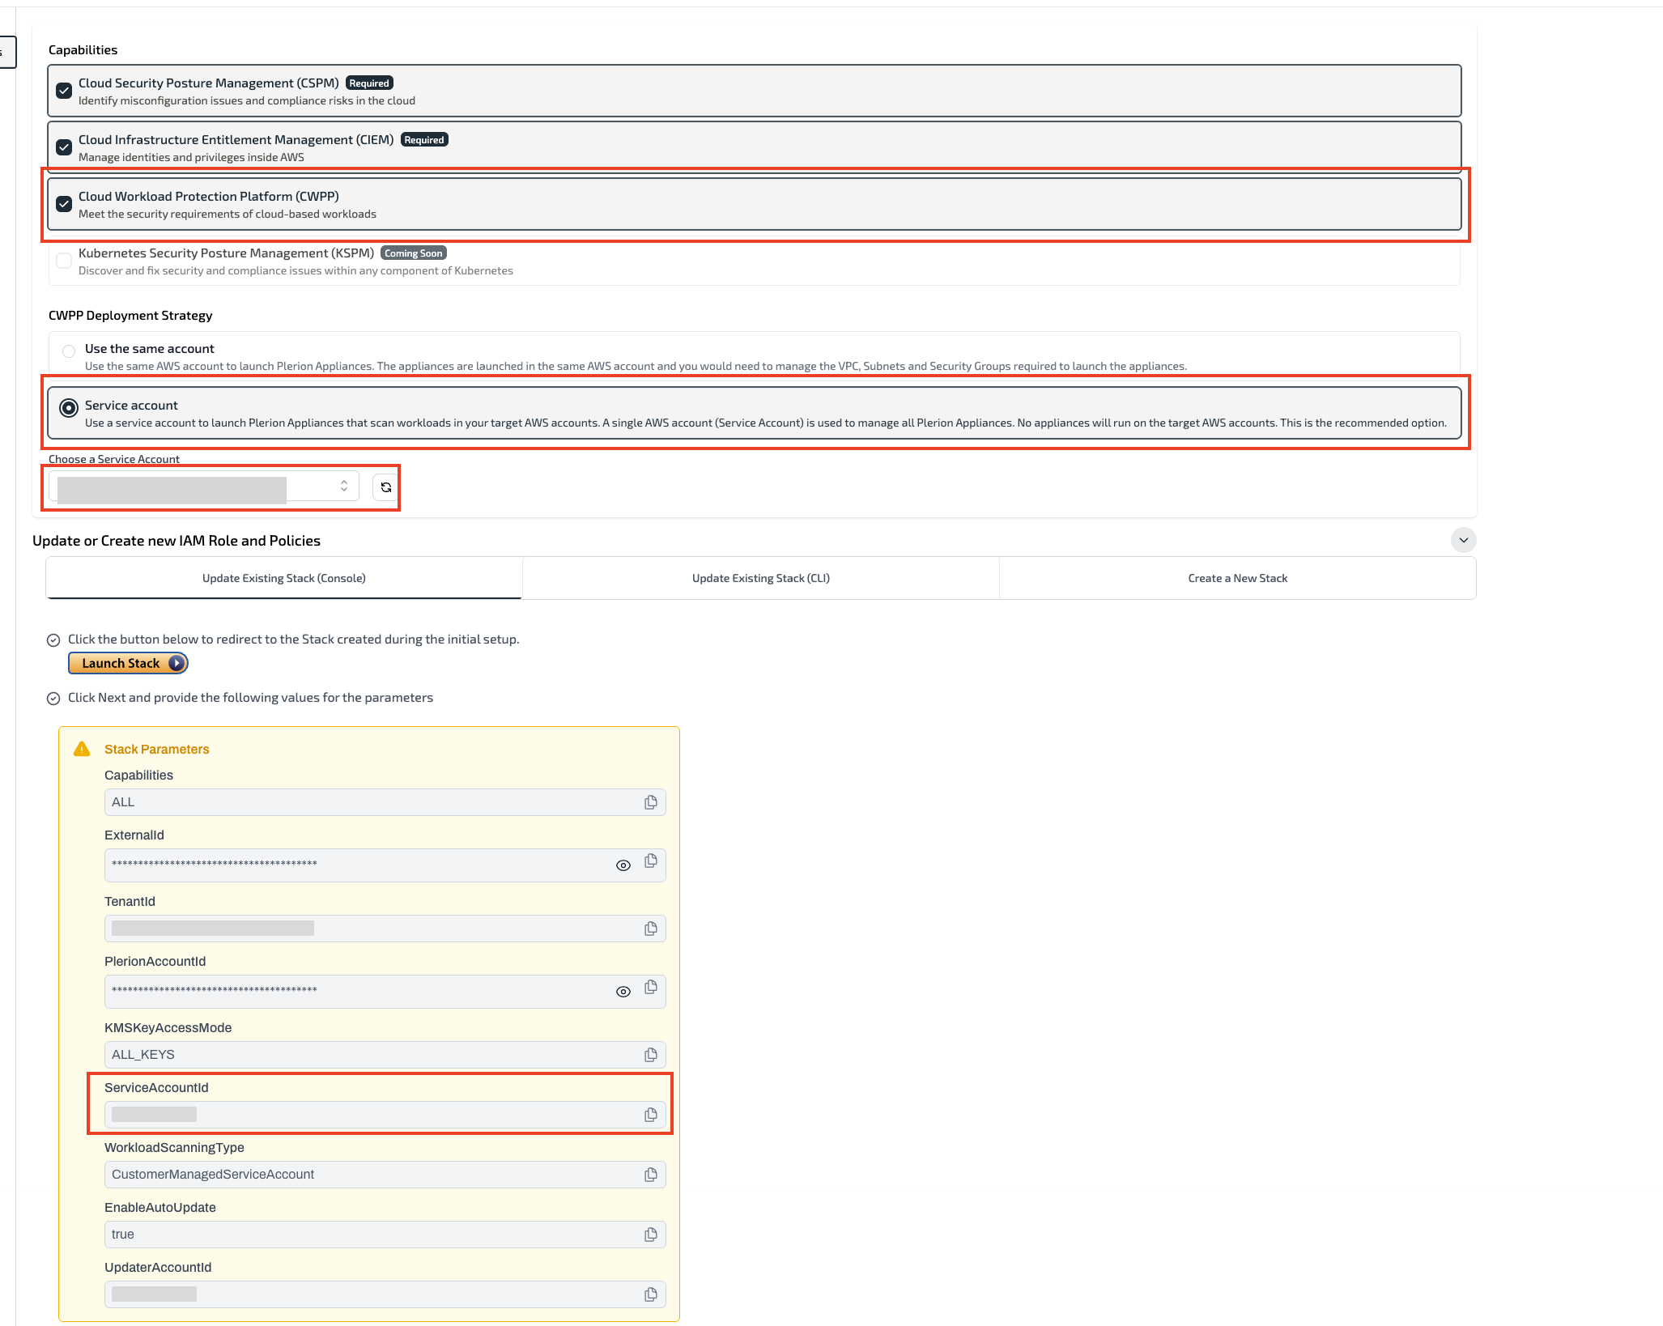
Task: Click the Required badge next to CSPM
Action: coord(369,83)
